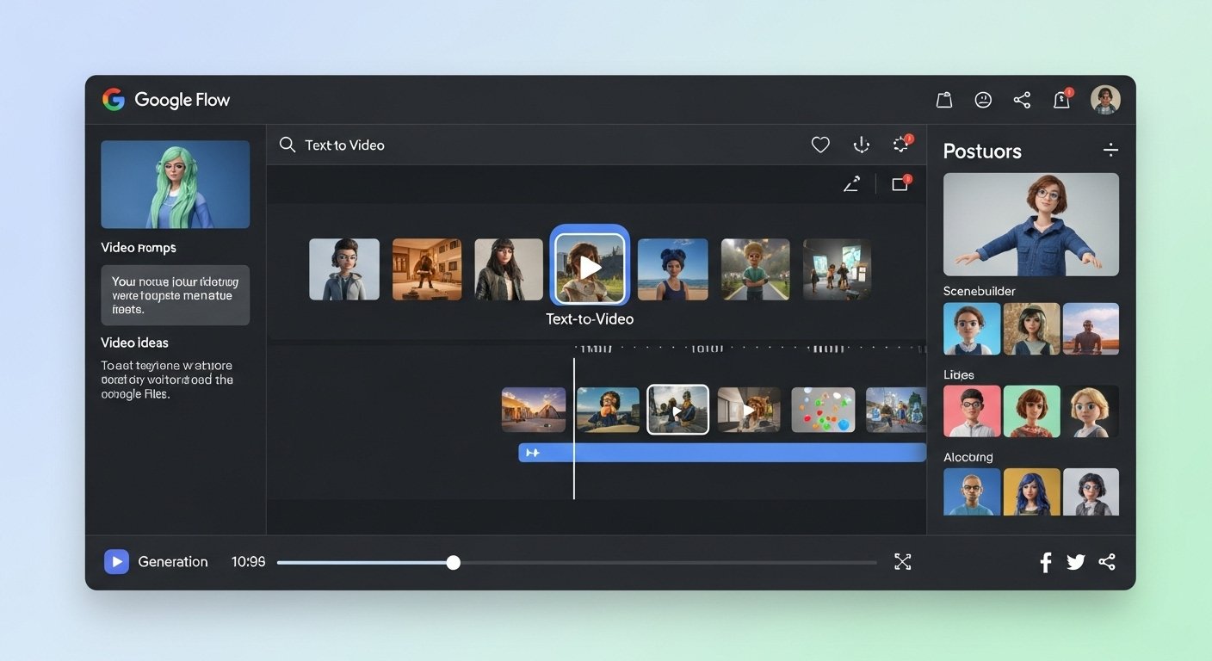Play the selected Text-to-Video thumbnail
This screenshot has width=1212, height=661.
tap(590, 267)
